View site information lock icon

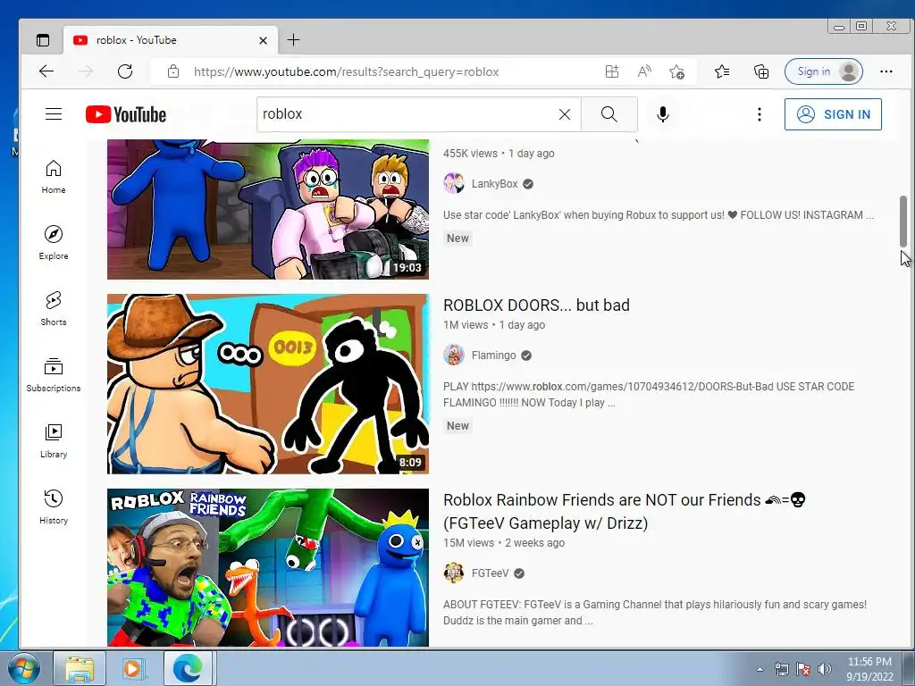pos(173,71)
